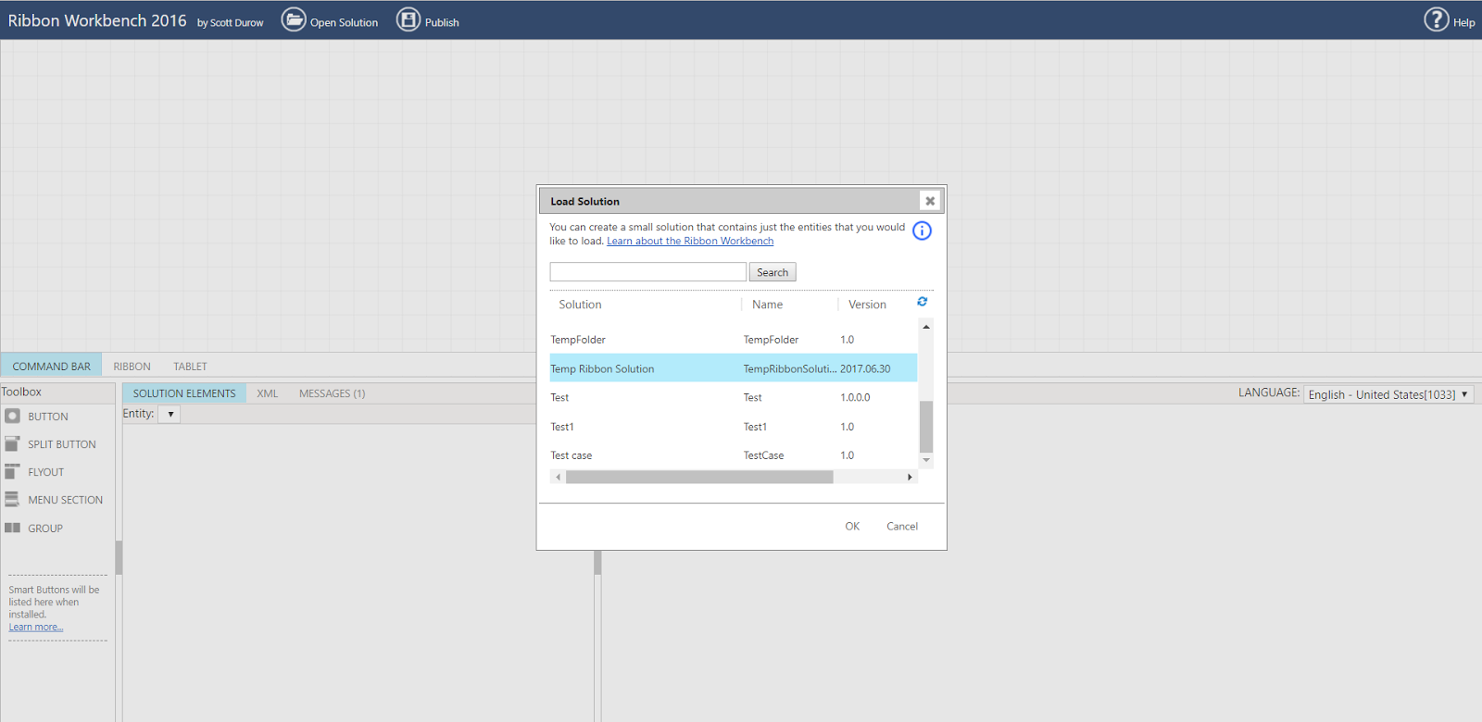Refresh the solution list with the refresh icon
This screenshot has width=1482, height=722.
click(x=923, y=302)
